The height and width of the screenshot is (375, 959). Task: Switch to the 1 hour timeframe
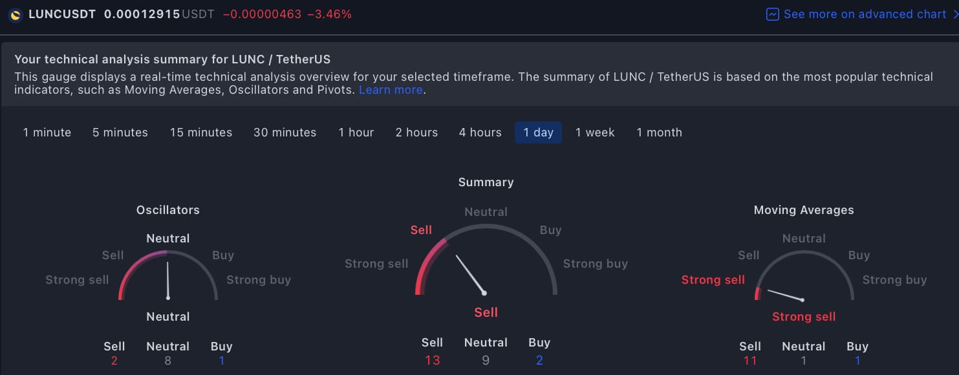tap(356, 132)
